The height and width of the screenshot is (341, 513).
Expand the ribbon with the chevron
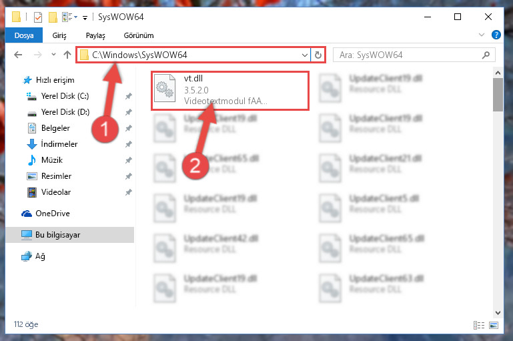[482, 35]
